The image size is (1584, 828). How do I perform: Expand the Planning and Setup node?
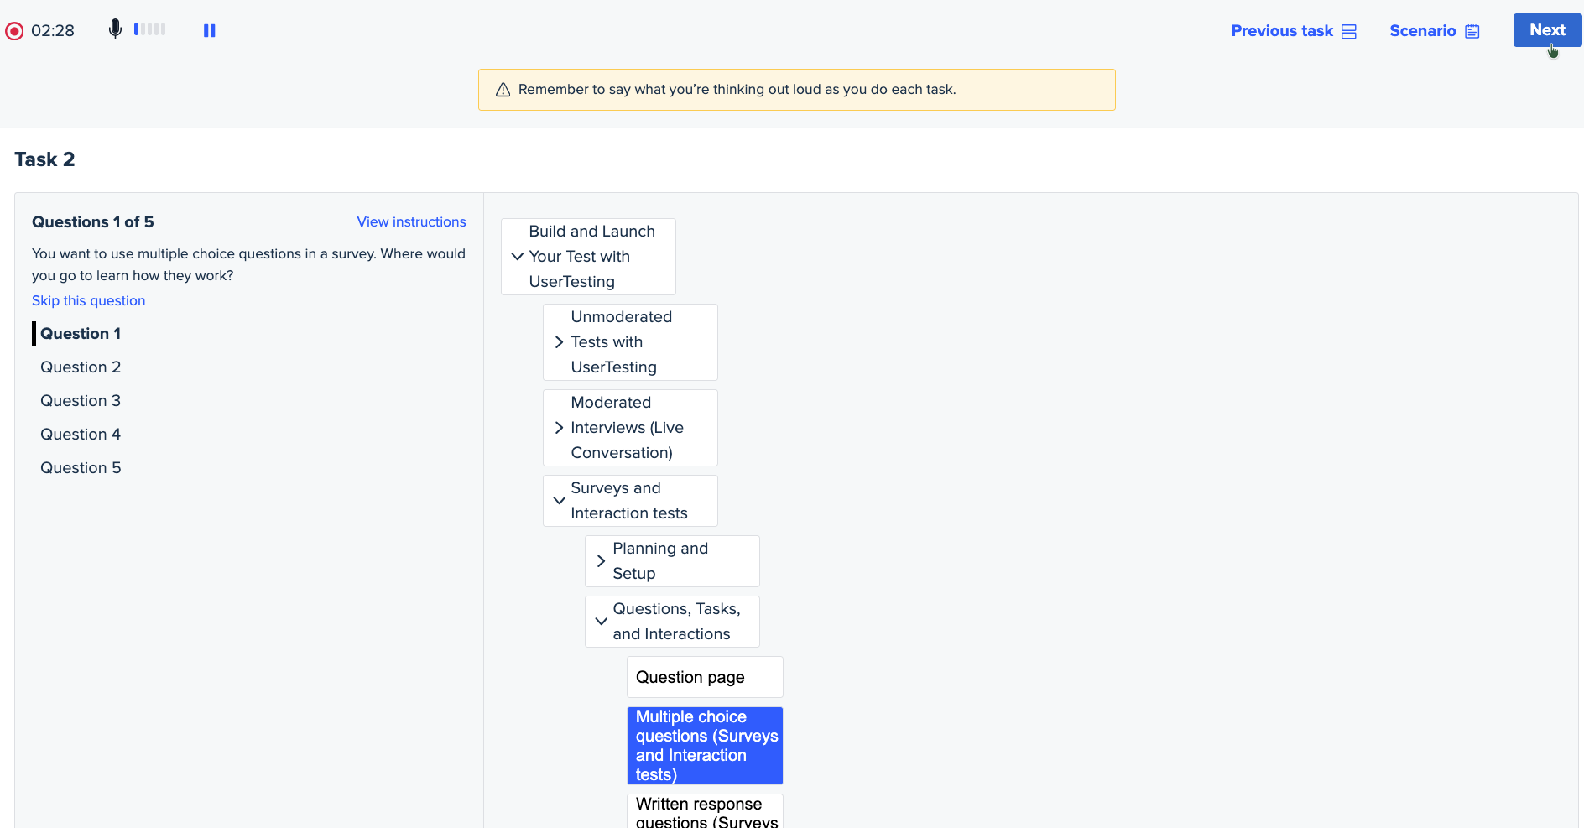602,561
